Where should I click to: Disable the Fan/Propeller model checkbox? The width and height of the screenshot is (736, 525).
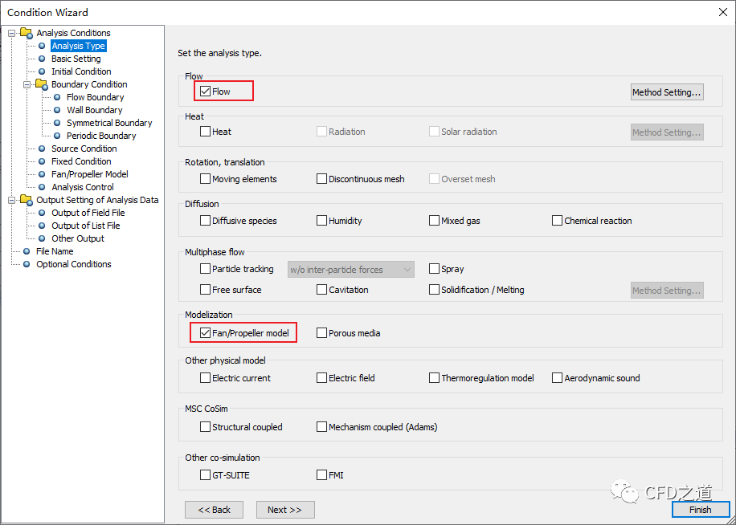(x=206, y=333)
